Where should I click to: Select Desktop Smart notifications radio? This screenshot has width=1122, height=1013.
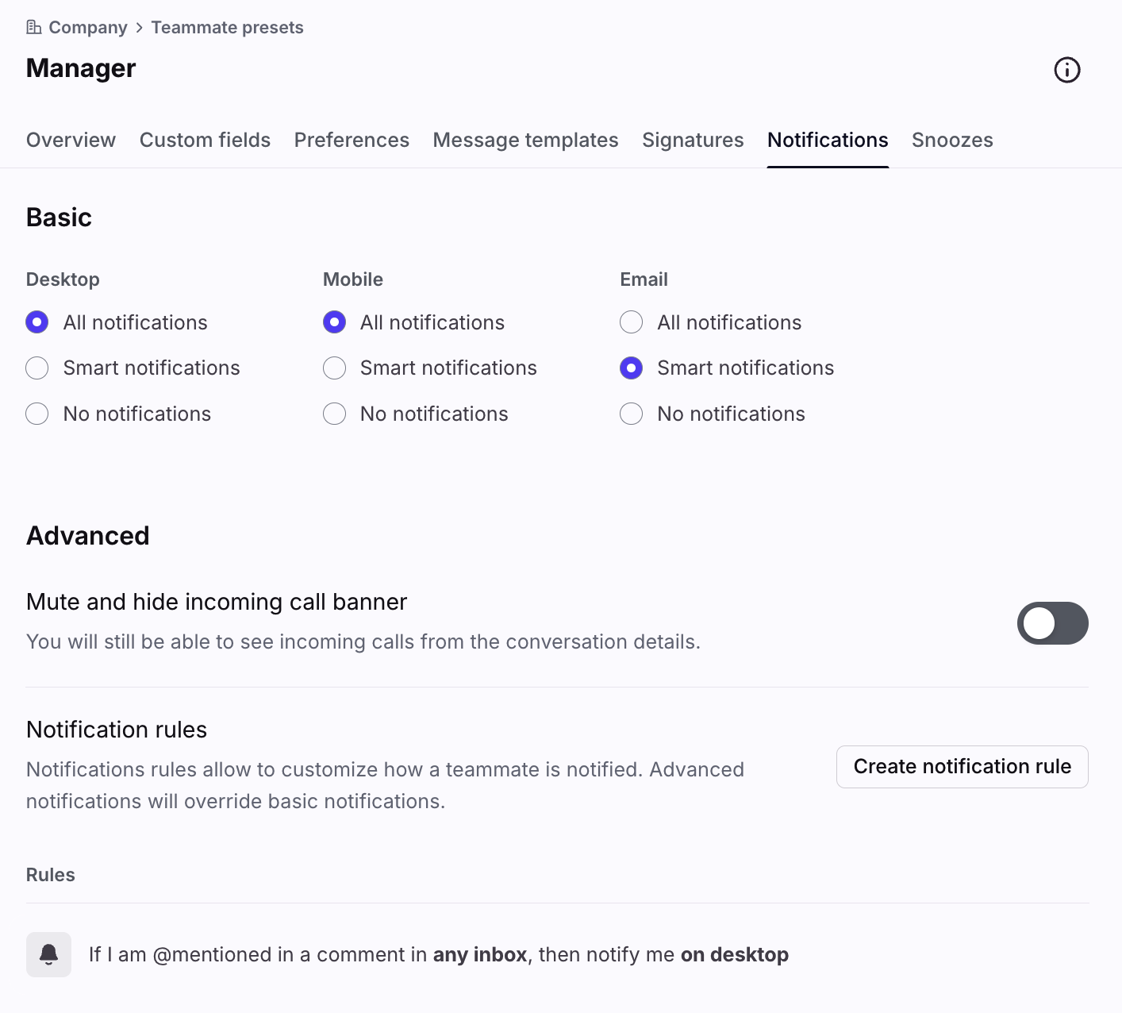[x=37, y=368]
